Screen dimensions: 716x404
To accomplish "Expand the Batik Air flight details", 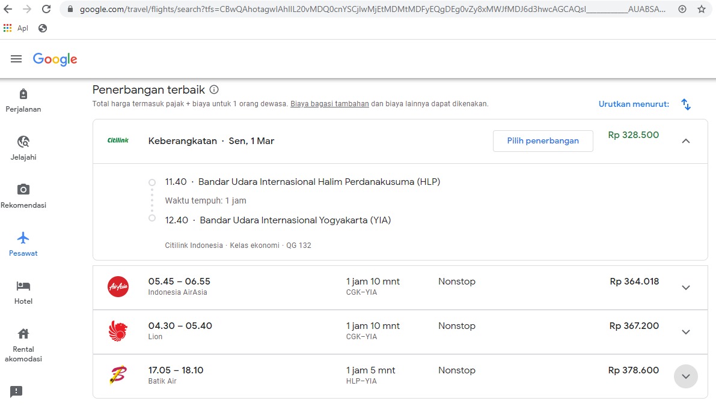I will [686, 376].
